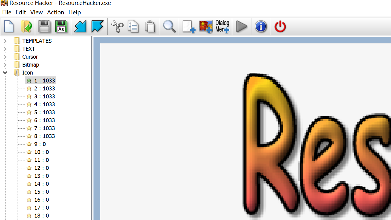The height and width of the screenshot is (220, 391).
Task: Select icon resource 5 : 1033
Action: click(44, 112)
